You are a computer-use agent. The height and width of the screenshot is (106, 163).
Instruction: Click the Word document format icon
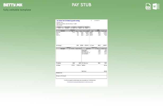pos(156,6)
